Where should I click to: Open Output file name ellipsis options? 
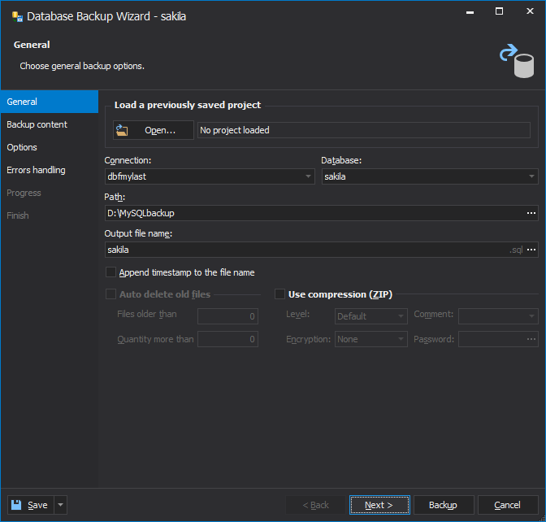click(x=531, y=250)
